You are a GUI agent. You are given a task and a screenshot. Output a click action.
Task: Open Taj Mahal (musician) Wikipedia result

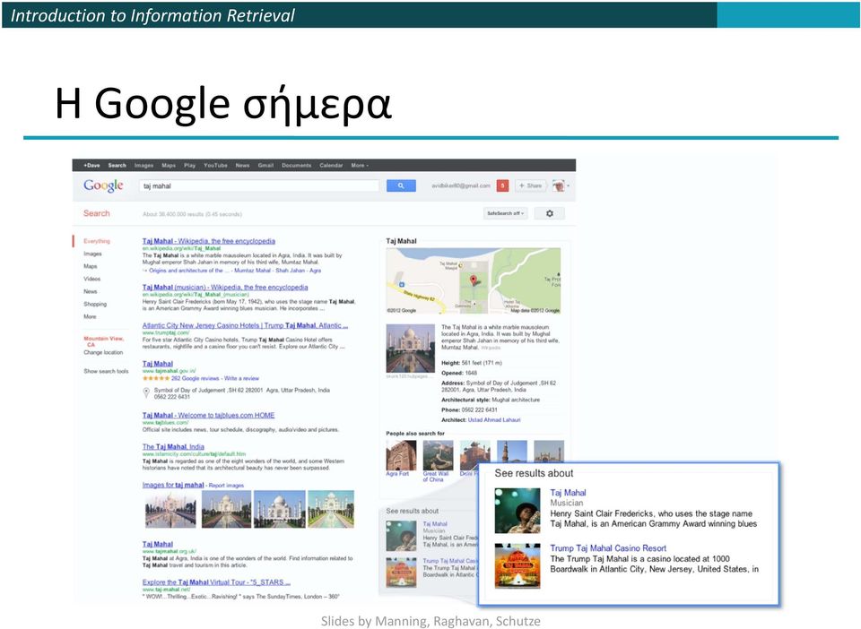point(225,288)
